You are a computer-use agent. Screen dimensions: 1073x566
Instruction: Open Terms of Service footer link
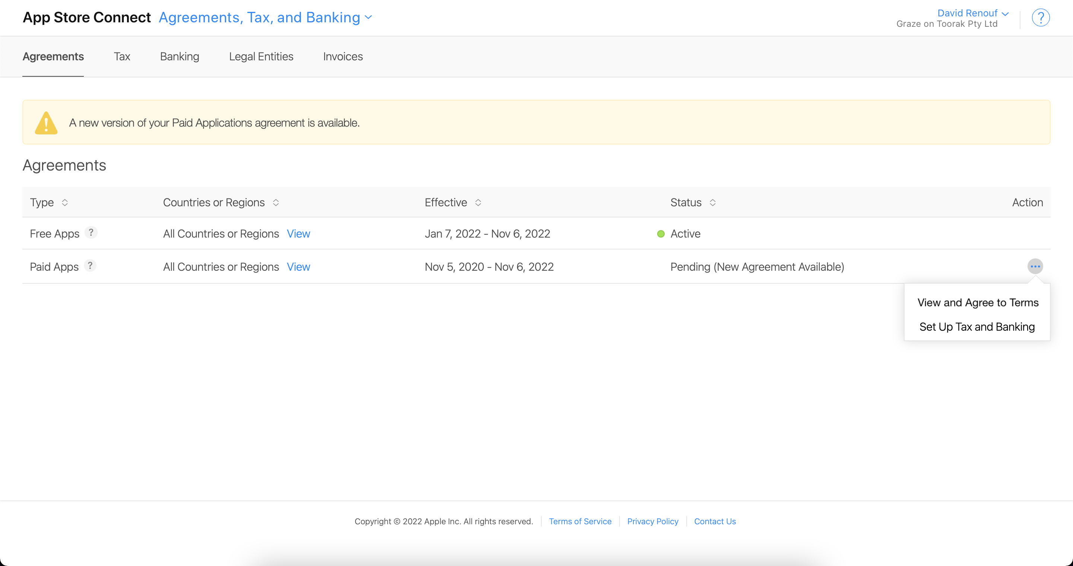click(x=580, y=521)
